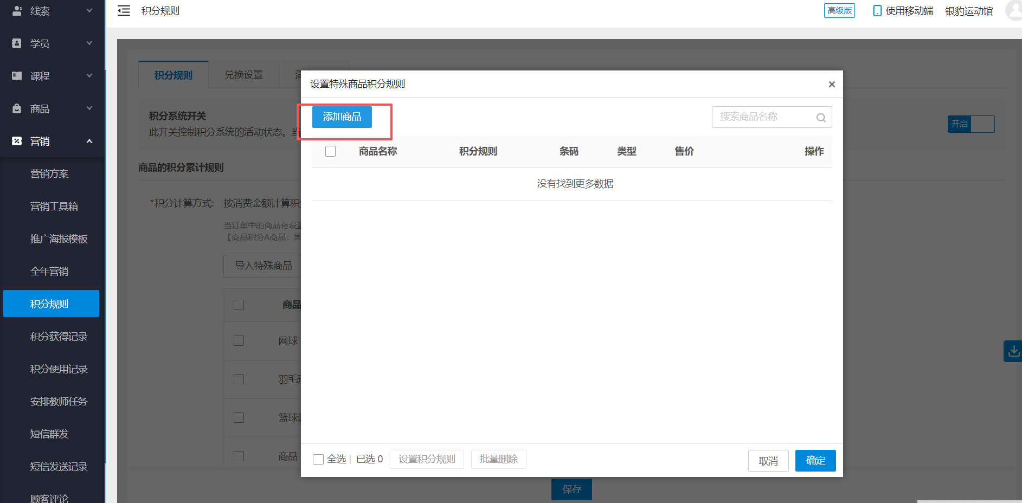Click the 确定 confirm button
This screenshot has height=503, width=1022.
coord(815,461)
